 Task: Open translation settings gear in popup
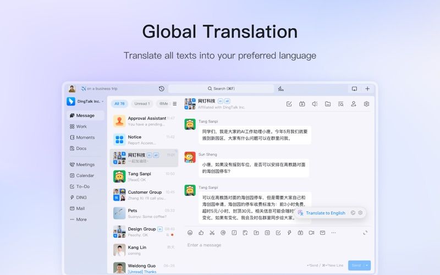(x=360, y=213)
